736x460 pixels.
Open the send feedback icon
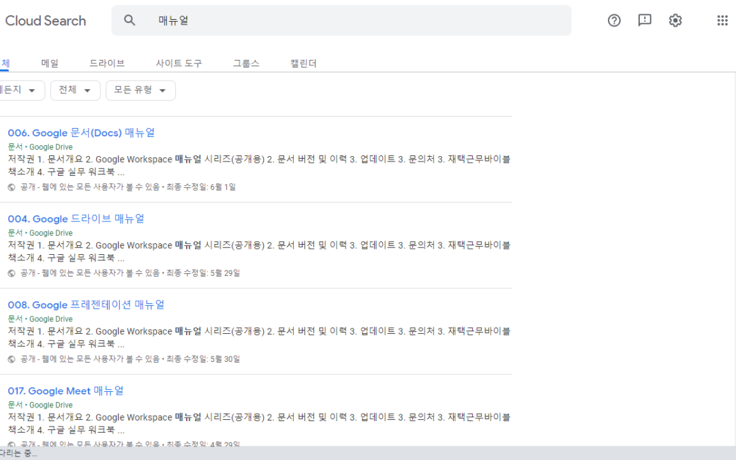645,20
